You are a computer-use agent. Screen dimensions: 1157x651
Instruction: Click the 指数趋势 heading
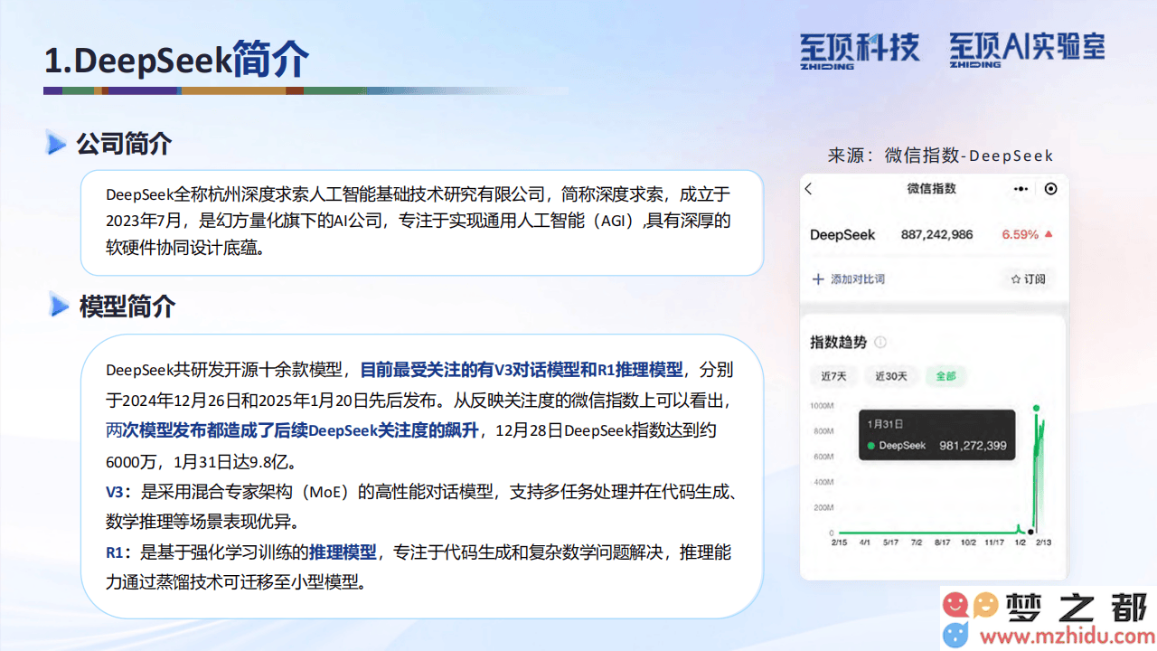(x=838, y=343)
